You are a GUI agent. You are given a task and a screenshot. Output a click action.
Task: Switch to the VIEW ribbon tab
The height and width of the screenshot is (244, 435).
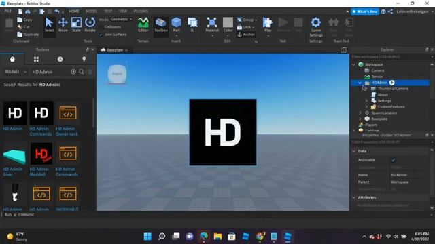(x=122, y=12)
